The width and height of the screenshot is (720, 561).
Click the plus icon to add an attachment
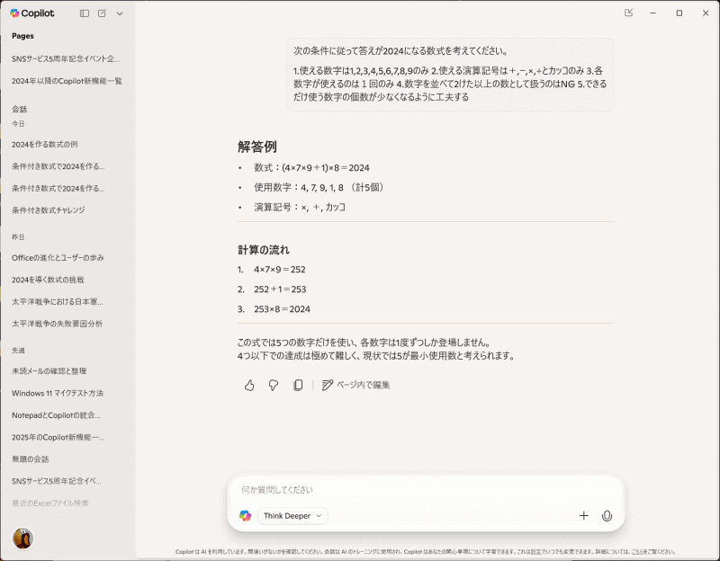coord(584,515)
